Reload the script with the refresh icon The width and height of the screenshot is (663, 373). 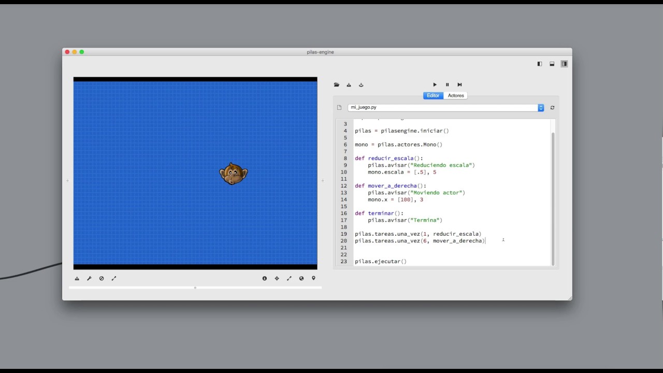[552, 108]
